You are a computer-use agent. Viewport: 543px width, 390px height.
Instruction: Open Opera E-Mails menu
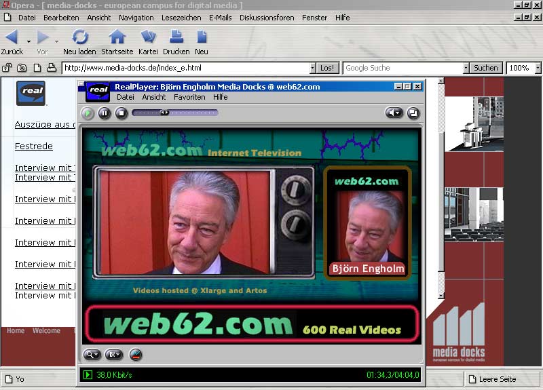(x=220, y=18)
